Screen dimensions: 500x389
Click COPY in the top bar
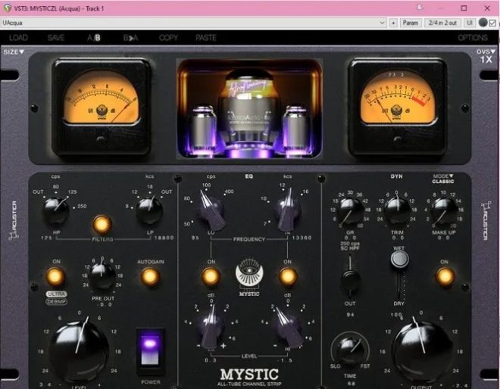pos(168,38)
